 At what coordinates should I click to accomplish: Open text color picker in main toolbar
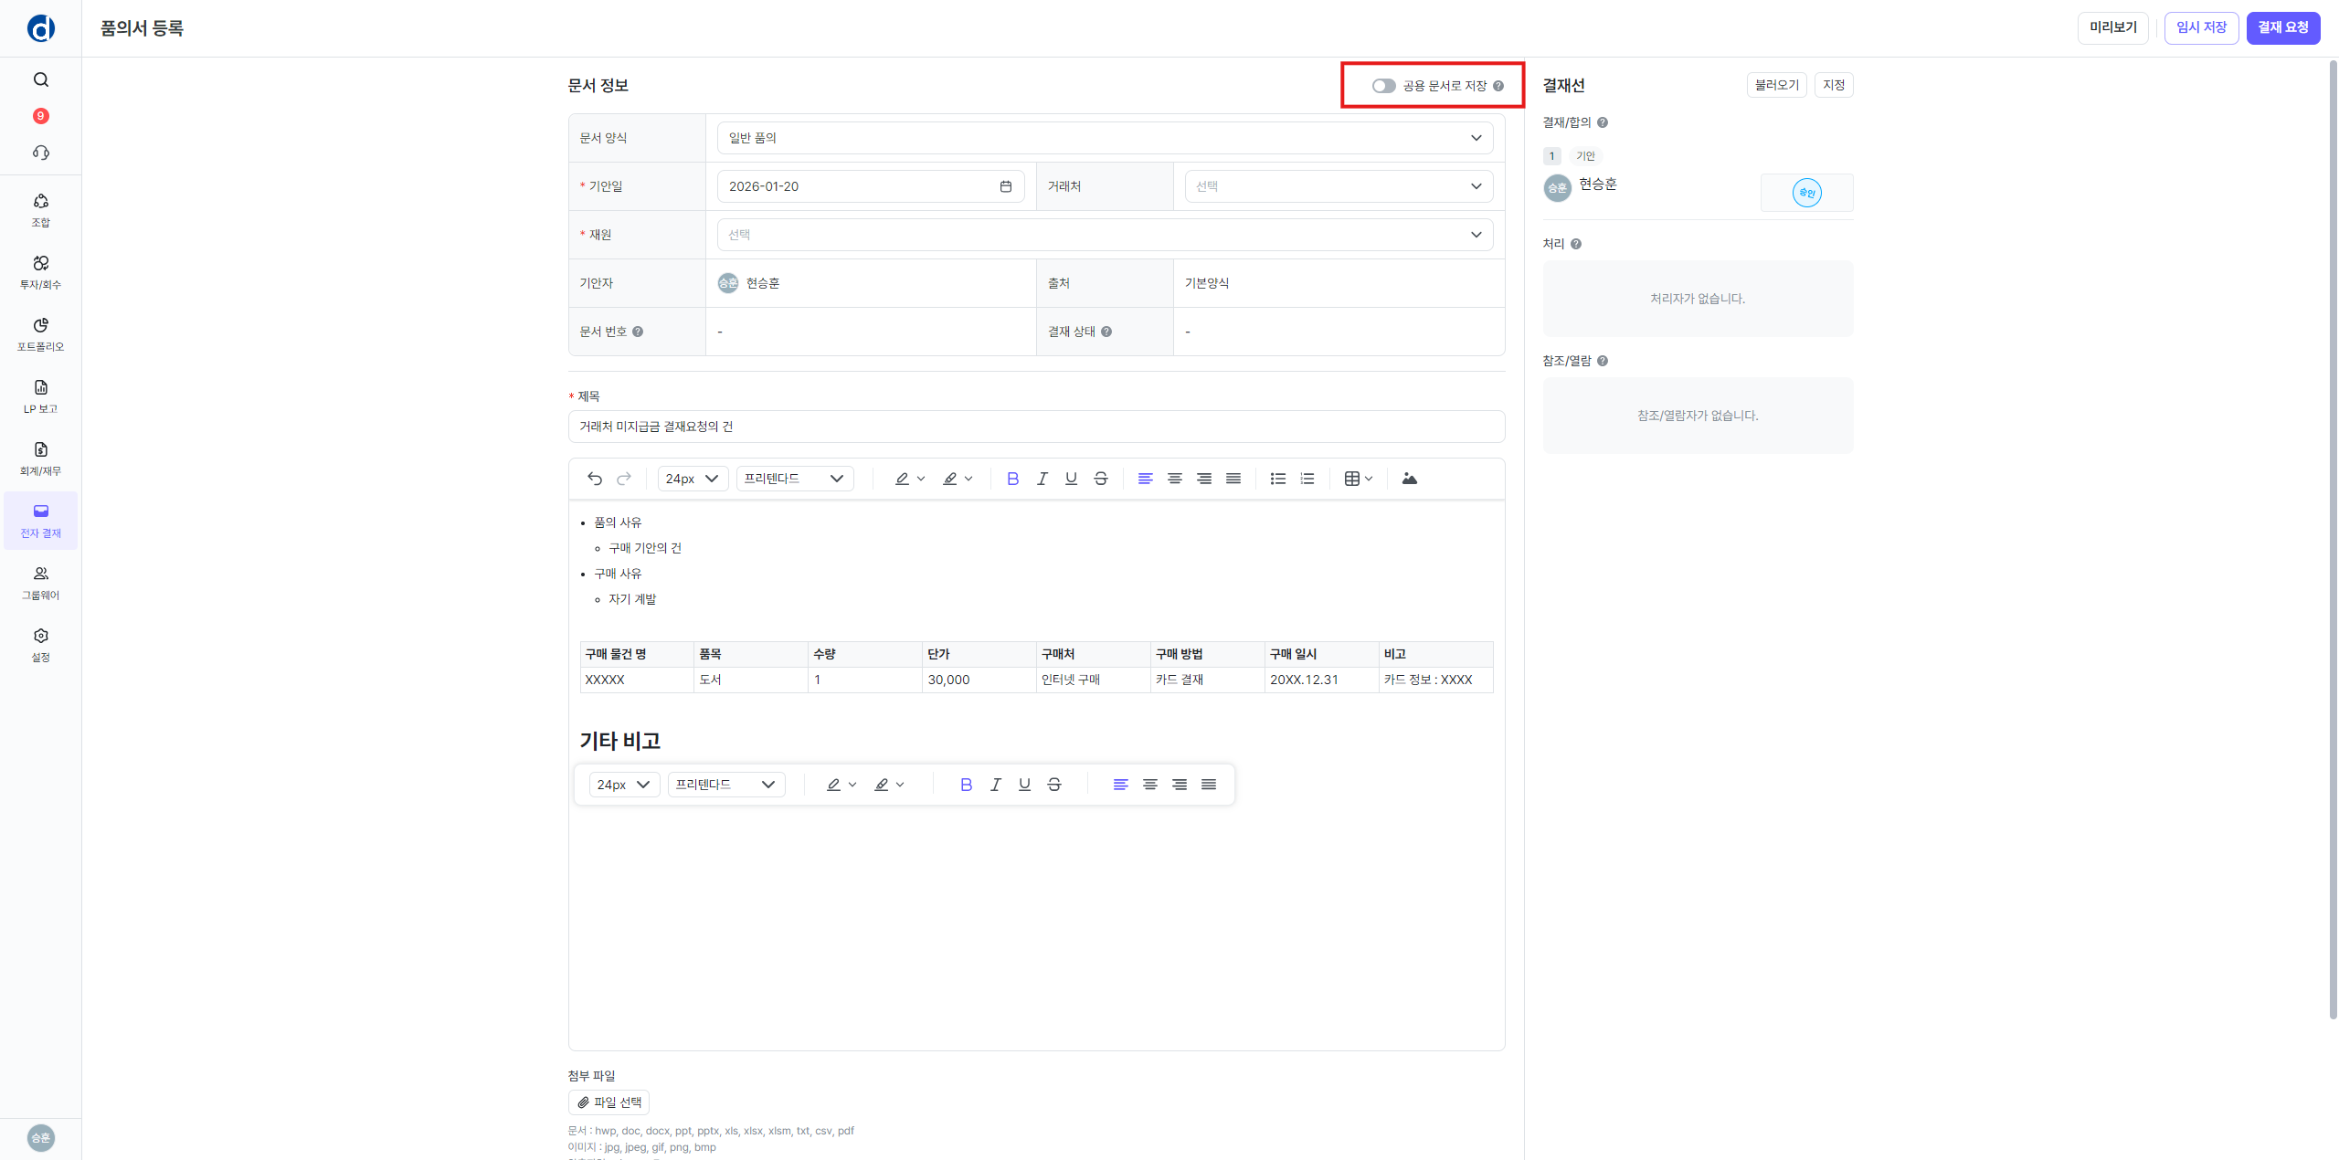pyautogui.click(x=909, y=479)
